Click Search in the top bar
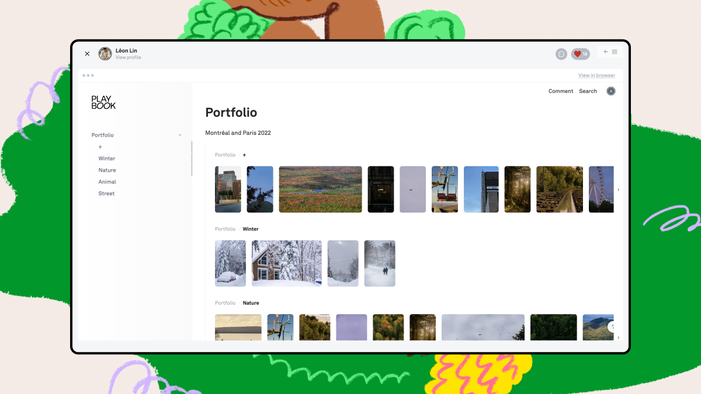 coord(588,91)
